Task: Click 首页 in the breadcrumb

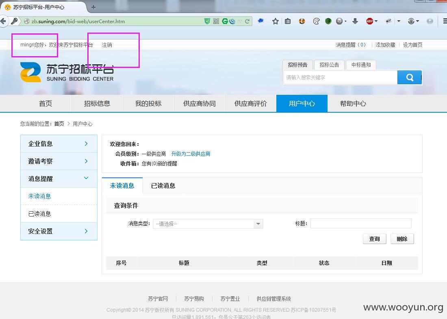Action: [x=59, y=124]
